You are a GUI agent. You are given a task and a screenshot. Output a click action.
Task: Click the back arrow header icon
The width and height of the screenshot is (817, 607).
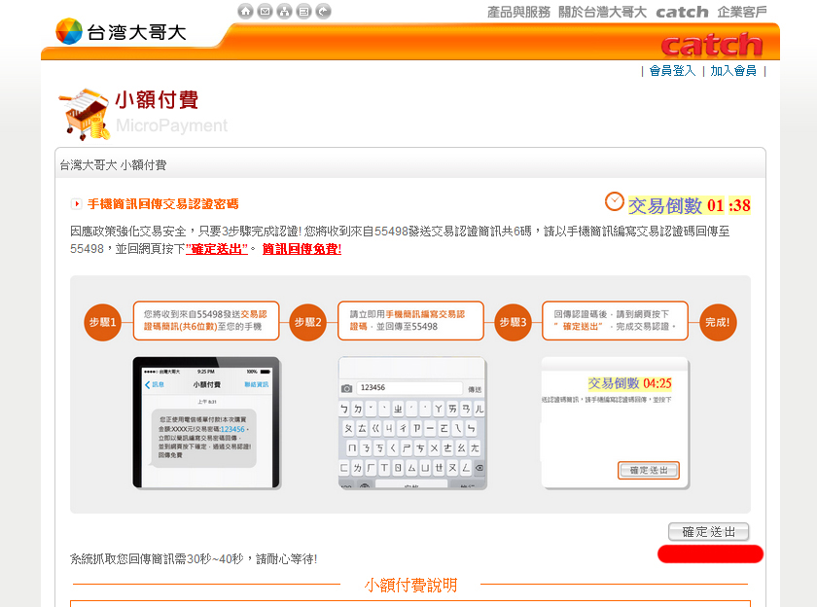point(323,11)
